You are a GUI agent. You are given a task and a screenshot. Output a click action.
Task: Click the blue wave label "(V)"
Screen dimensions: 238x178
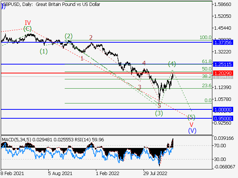coord(192,131)
